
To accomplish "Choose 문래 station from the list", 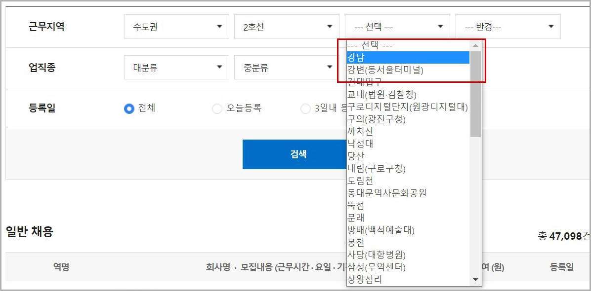I will [x=408, y=218].
